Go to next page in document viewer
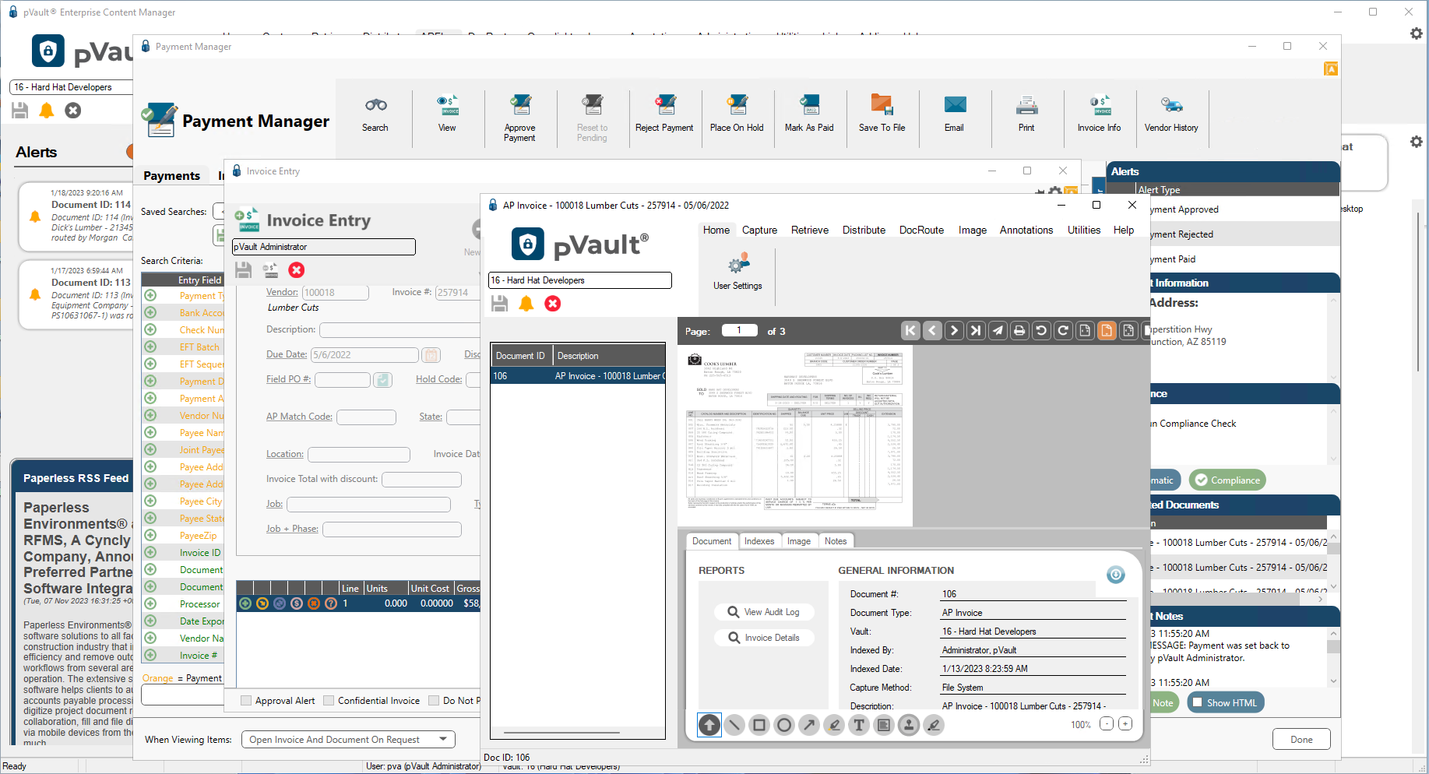The width and height of the screenshot is (1429, 774). pyautogui.click(x=954, y=331)
